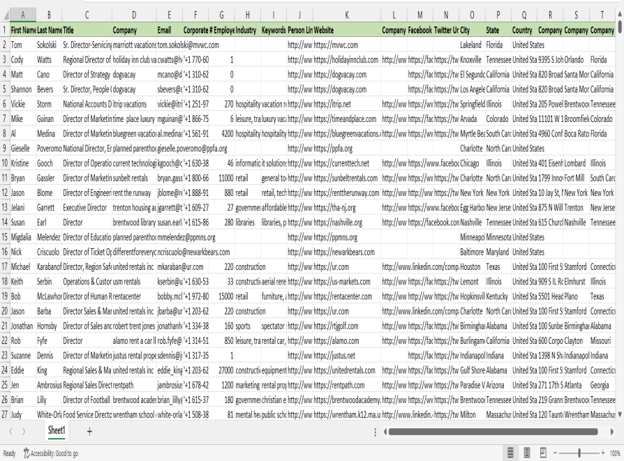Switch to Page Layout view icon

tap(527, 453)
